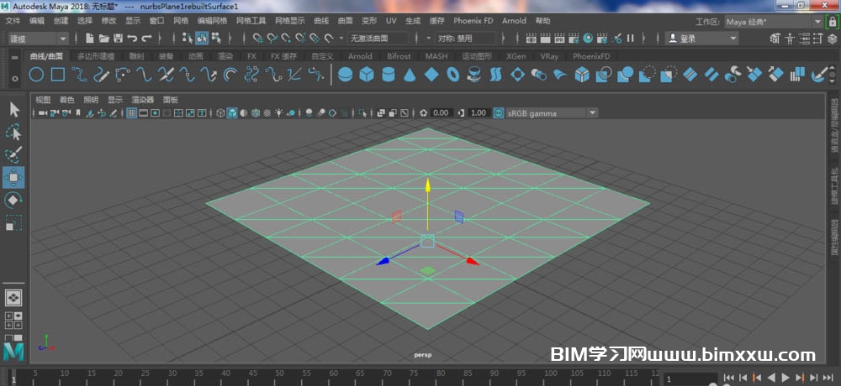The image size is (841, 386).
Task: Expand the sRGB gamma dropdown
Action: (592, 112)
